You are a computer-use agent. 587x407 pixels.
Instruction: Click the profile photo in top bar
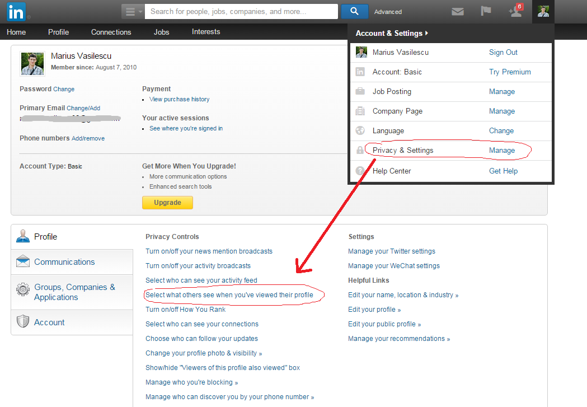click(x=543, y=11)
